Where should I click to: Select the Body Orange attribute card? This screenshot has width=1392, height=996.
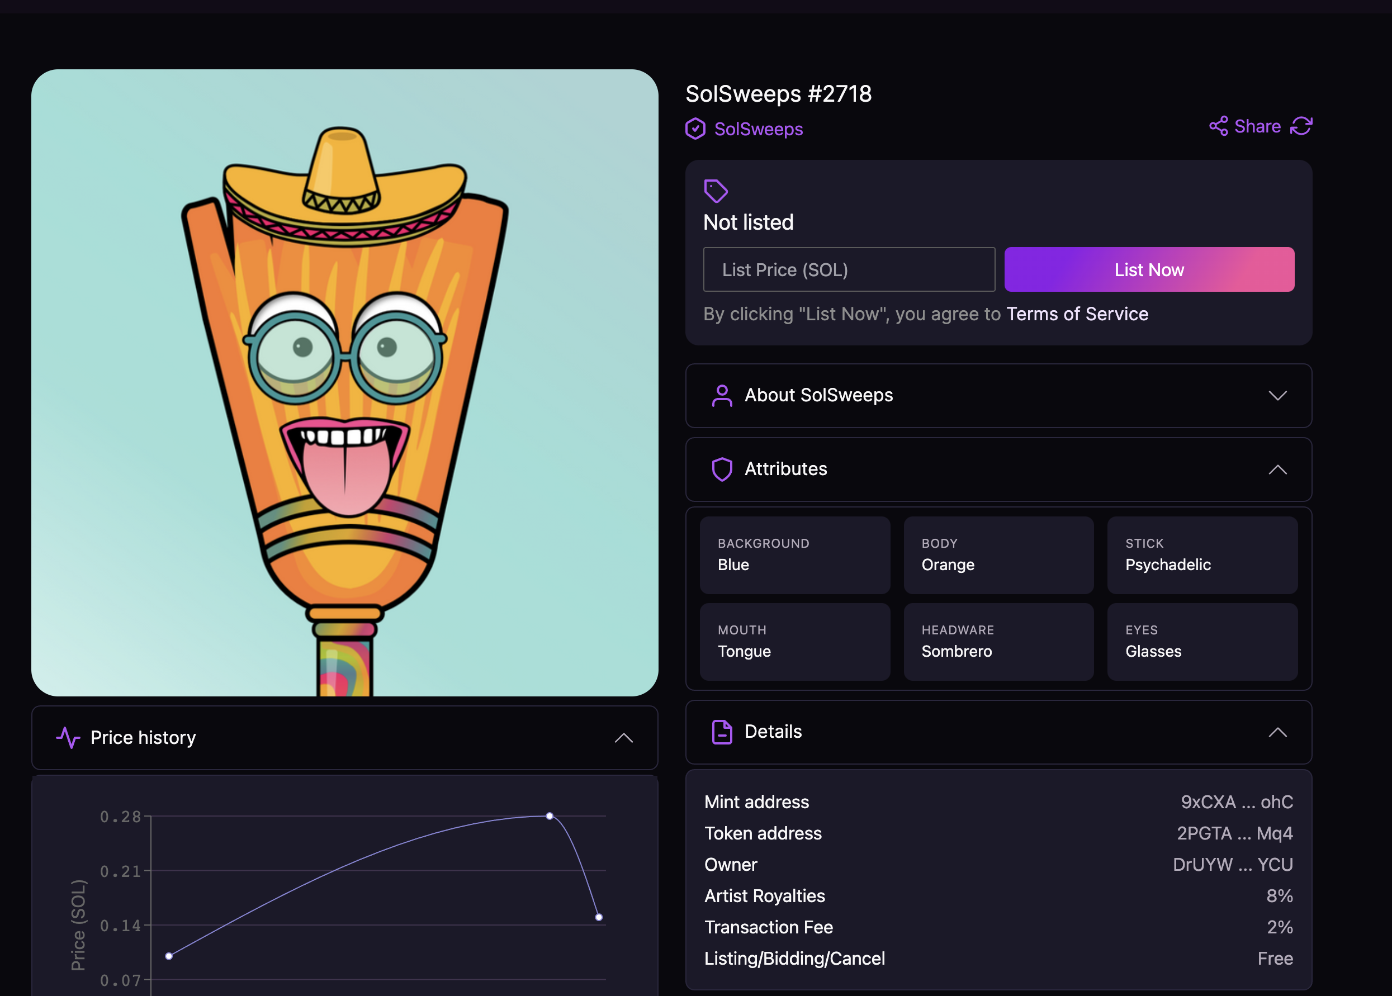pos(998,555)
